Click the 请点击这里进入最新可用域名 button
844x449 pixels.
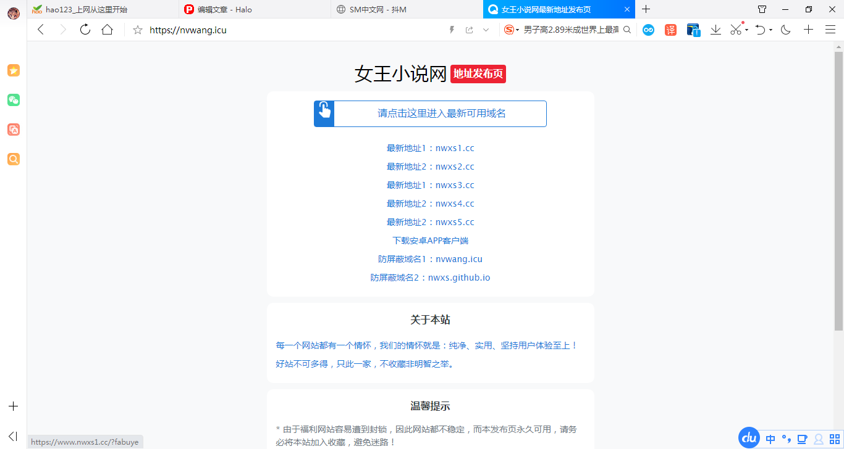tap(430, 113)
